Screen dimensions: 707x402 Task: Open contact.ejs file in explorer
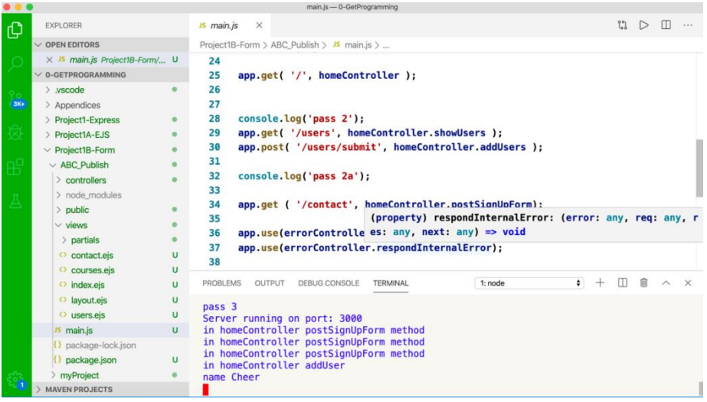91,255
